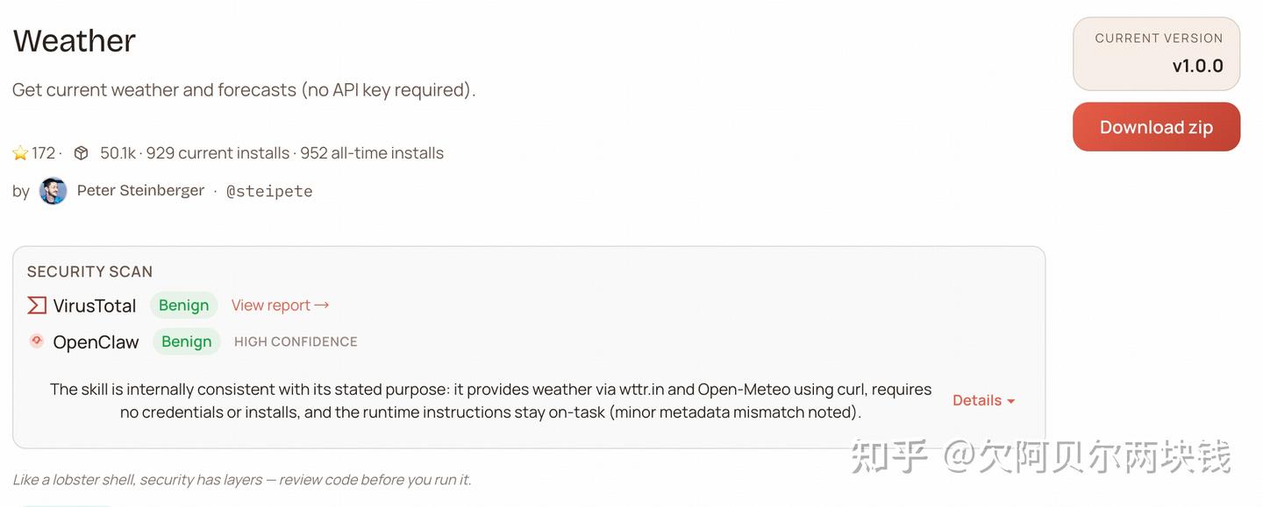Click the package downloads box icon
The width and height of the screenshot is (1263, 507).
pyautogui.click(x=81, y=153)
